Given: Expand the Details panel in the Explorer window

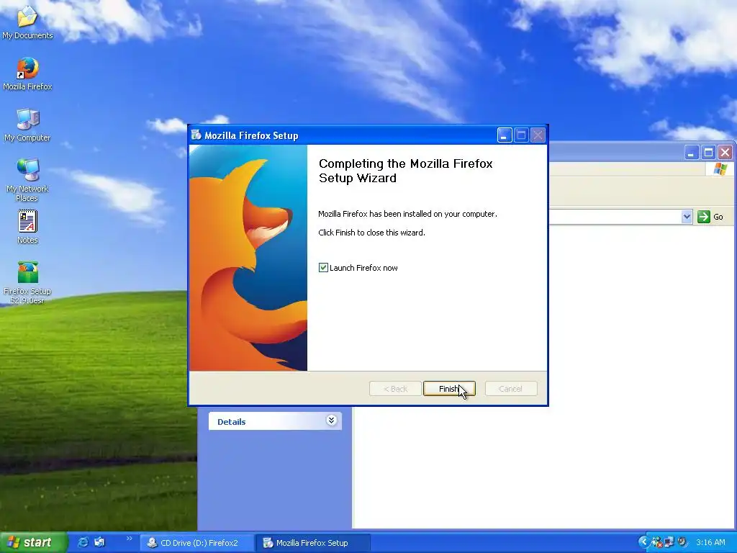Looking at the screenshot, I should coord(331,421).
